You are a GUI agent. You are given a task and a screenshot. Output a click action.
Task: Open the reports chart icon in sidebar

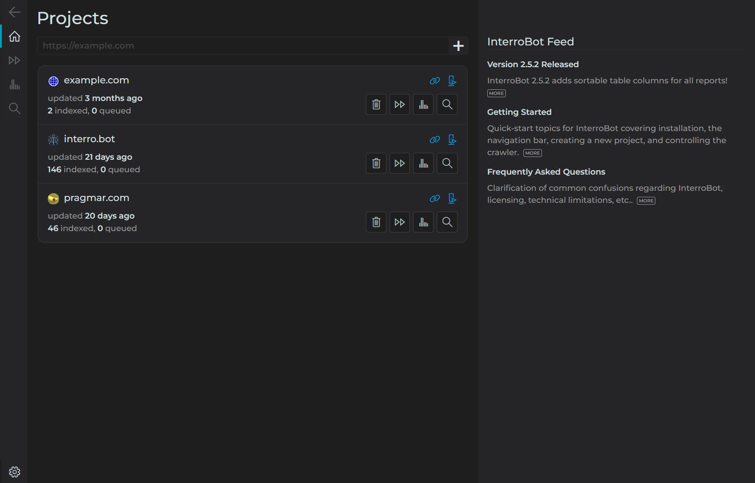(14, 84)
